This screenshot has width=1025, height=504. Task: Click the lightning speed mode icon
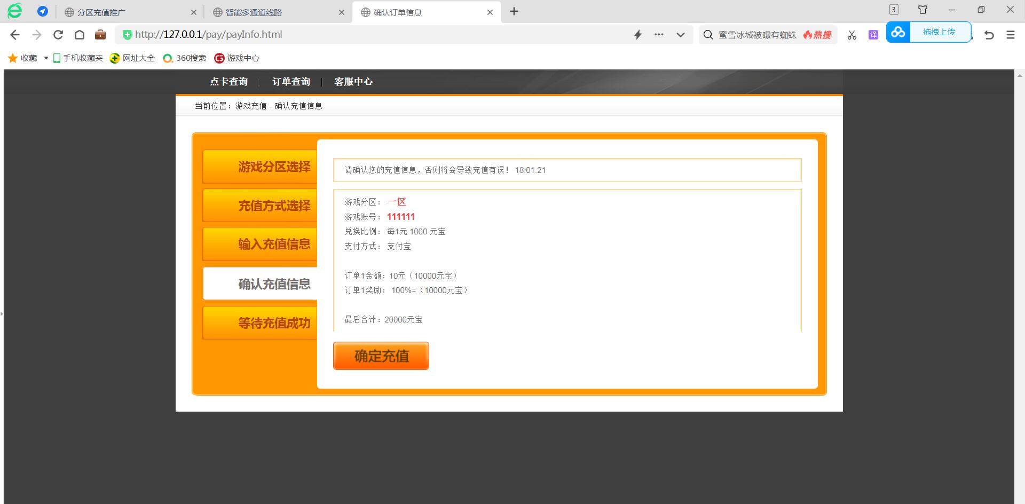coord(637,35)
